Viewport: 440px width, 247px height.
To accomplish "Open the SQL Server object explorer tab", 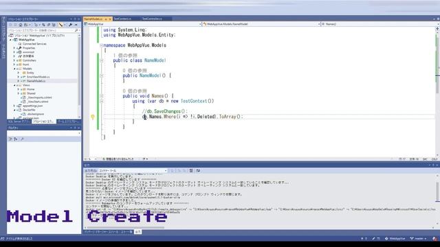I will [x=19, y=121].
